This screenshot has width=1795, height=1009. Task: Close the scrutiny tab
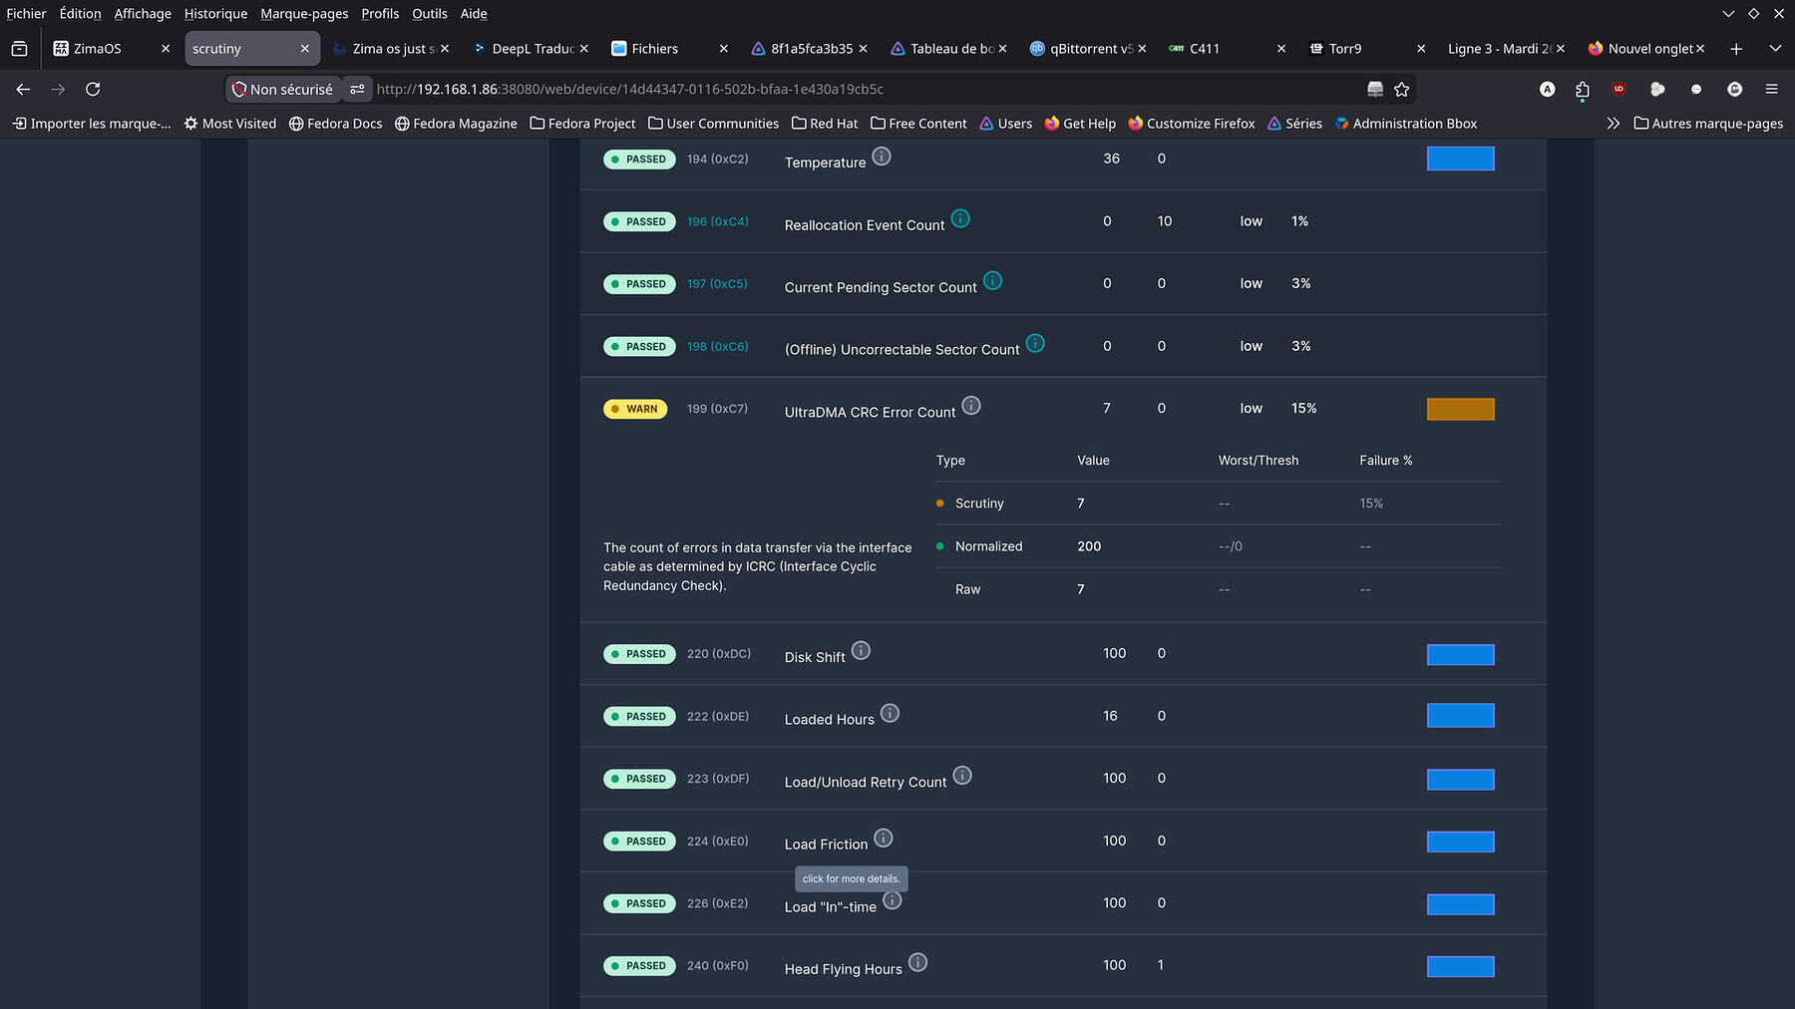[x=305, y=48]
